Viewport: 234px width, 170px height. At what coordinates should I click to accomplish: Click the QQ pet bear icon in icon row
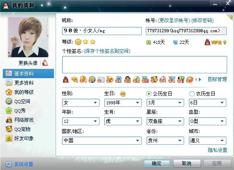[x=154, y=79]
